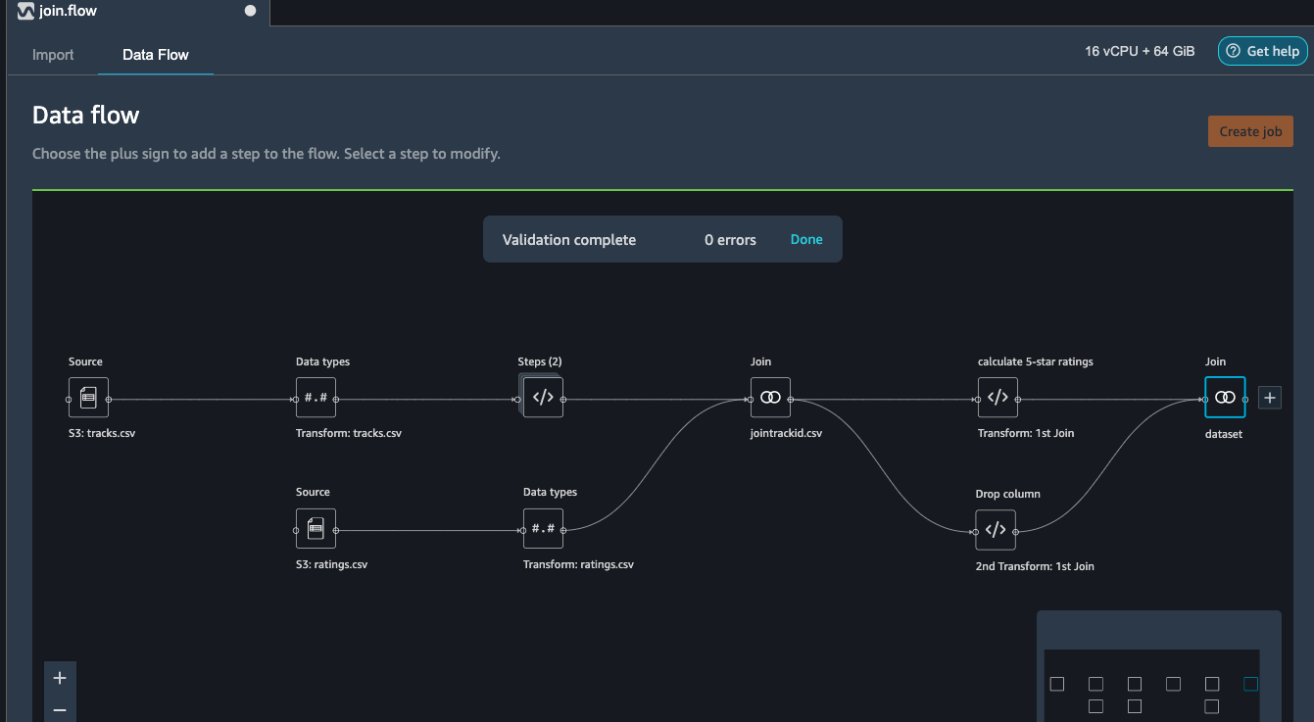Open calculate 5-star ratings transform node

998,398
